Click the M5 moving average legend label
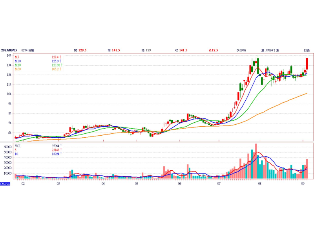The image size is (314, 236). coord(17,57)
